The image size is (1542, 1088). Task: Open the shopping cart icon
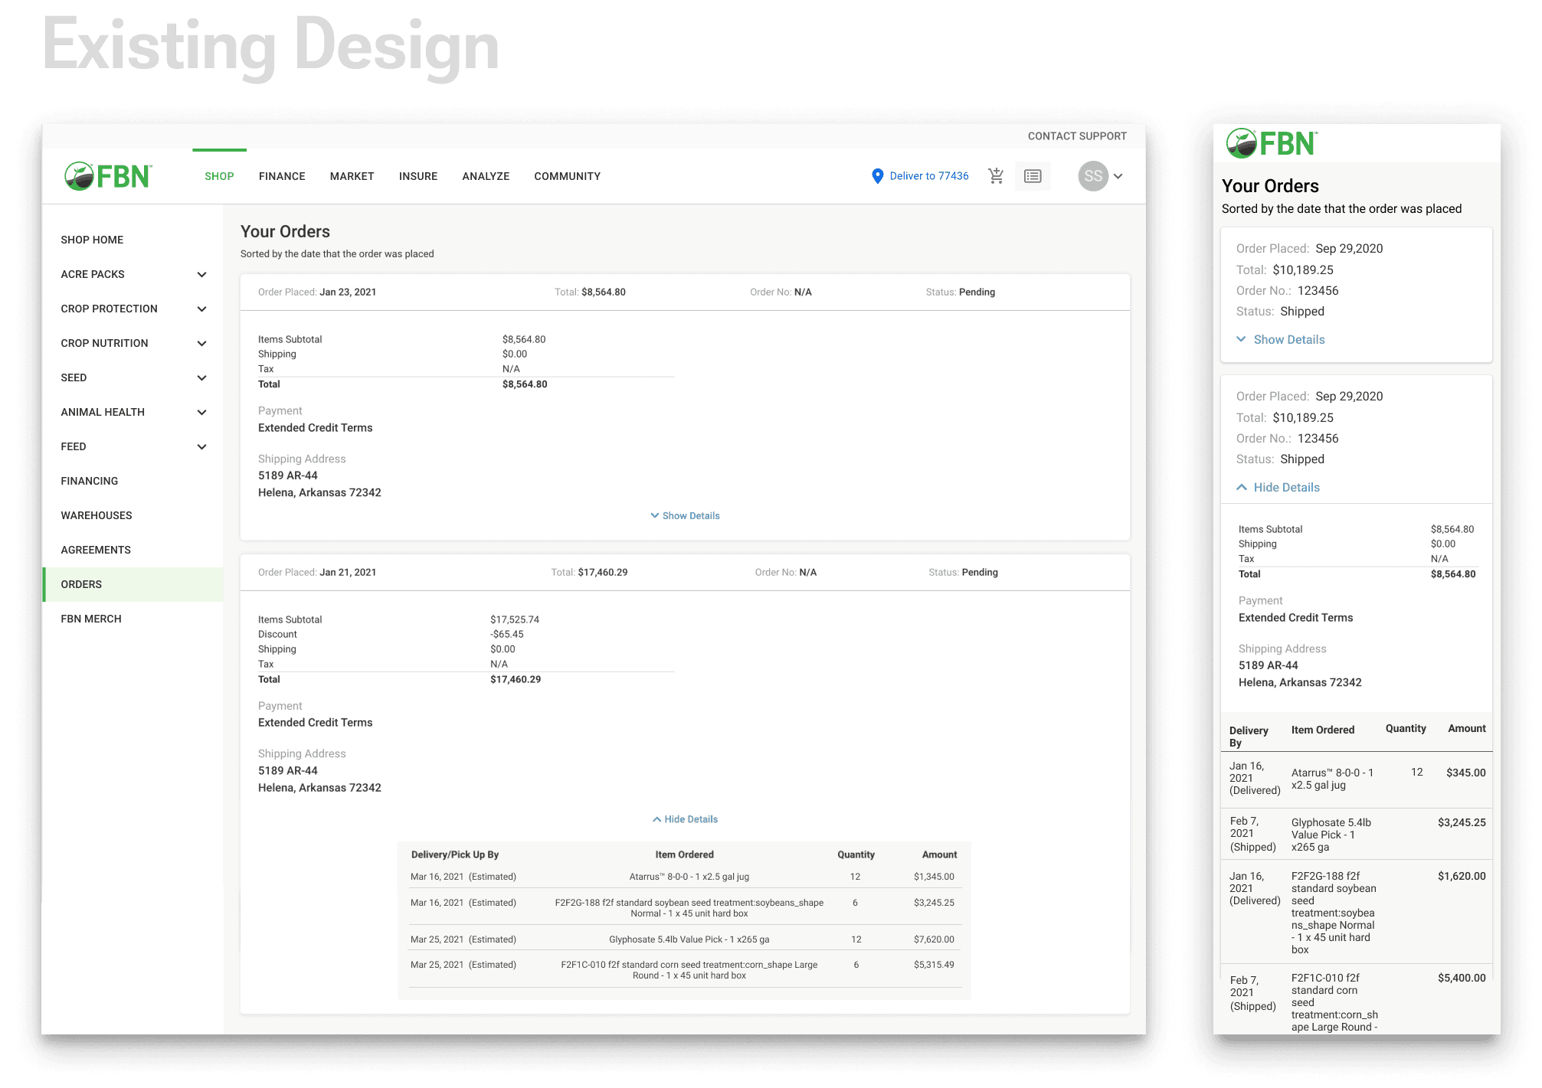click(x=995, y=176)
